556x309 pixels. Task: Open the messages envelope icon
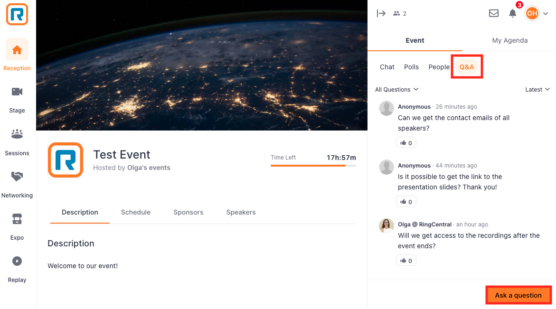[494, 13]
